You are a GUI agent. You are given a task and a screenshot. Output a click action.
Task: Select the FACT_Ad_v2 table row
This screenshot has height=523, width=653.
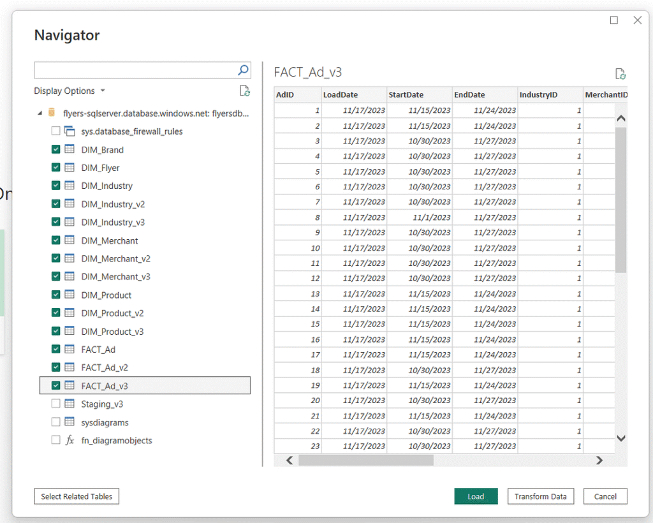pos(145,367)
